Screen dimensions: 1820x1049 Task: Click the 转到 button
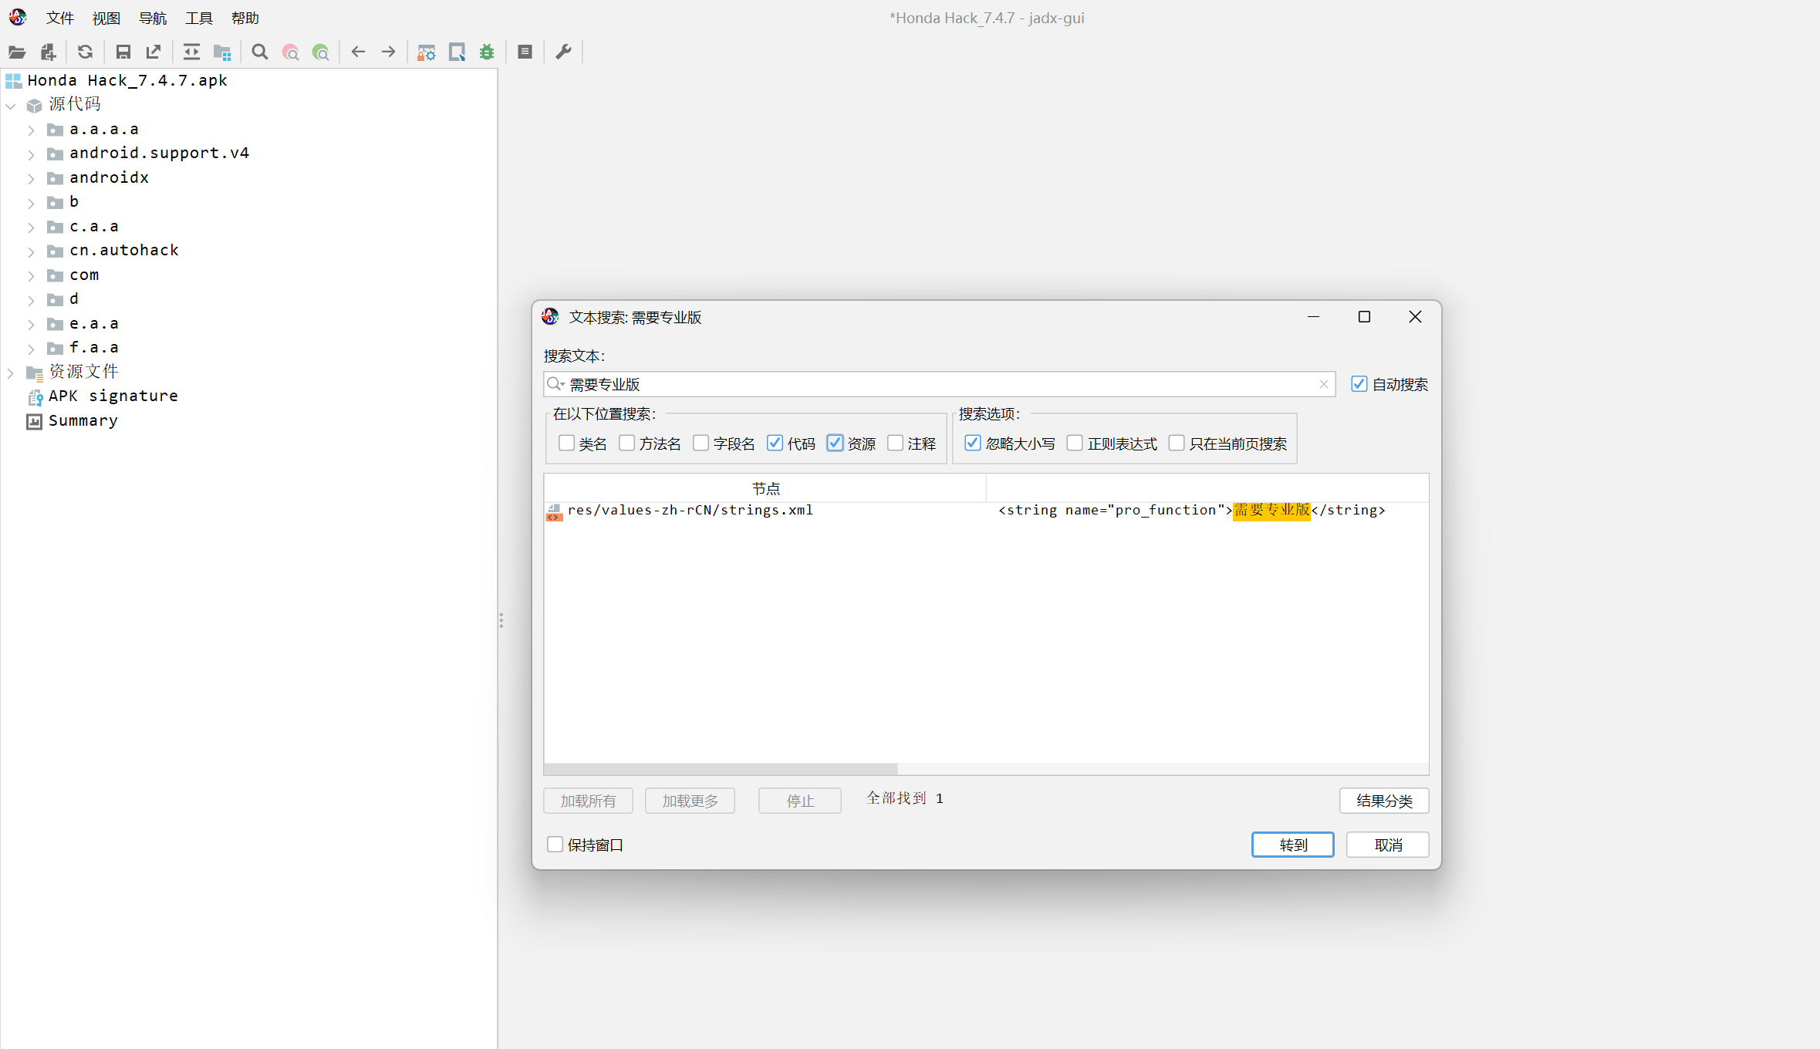point(1292,845)
